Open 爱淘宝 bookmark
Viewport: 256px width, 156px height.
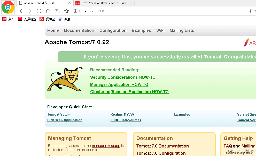(x=47, y=19)
